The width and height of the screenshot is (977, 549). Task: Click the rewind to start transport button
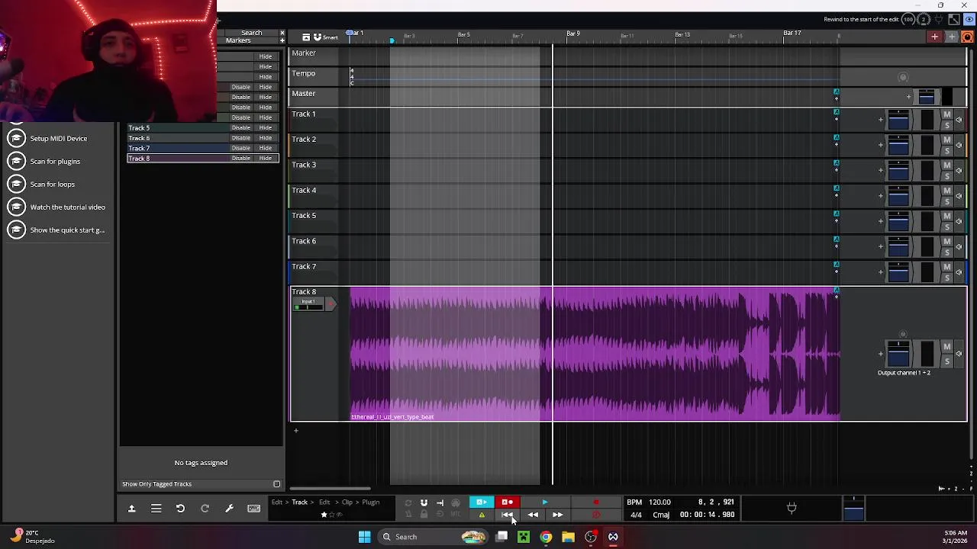(x=508, y=515)
